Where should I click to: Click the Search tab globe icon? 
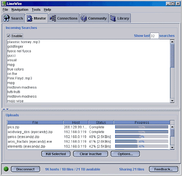pos(6,18)
